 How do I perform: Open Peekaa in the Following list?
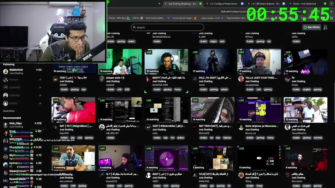(x=22, y=79)
